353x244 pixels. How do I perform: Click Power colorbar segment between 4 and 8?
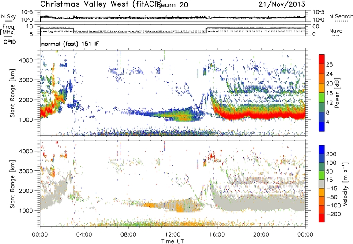click(322, 117)
